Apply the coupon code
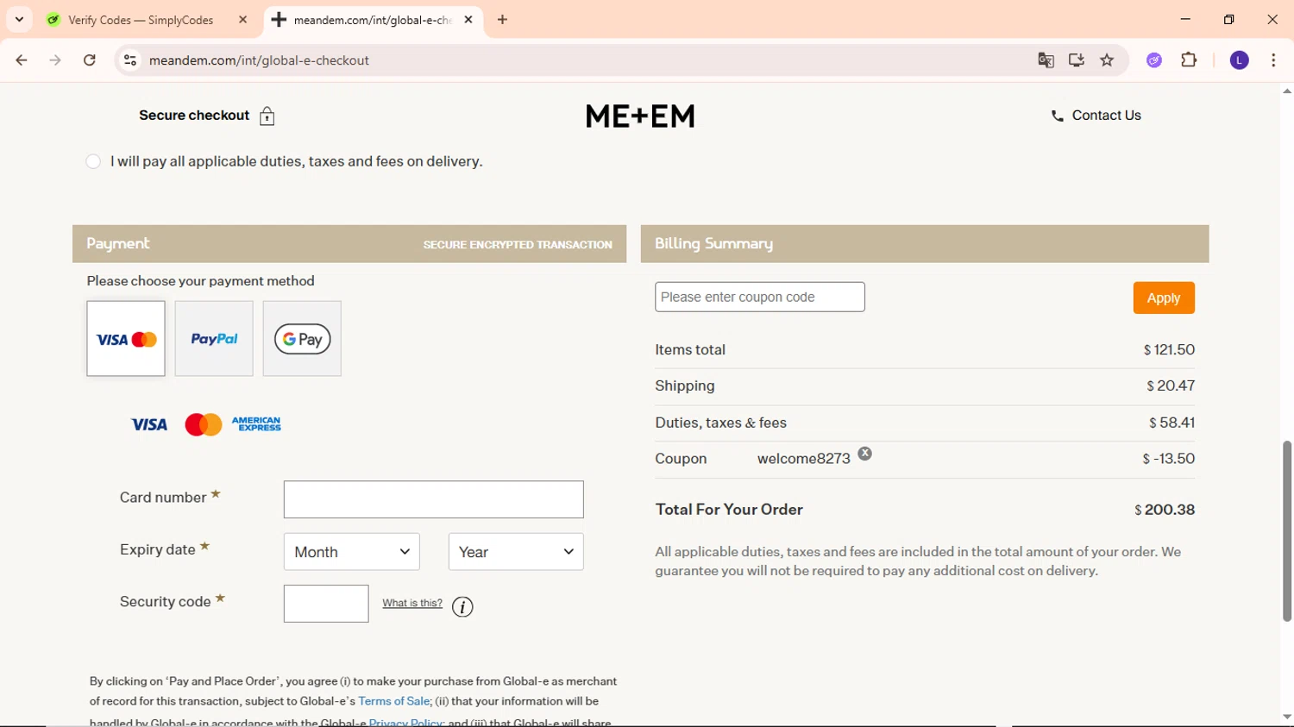Viewport: 1294px width, 727px height. (1163, 298)
